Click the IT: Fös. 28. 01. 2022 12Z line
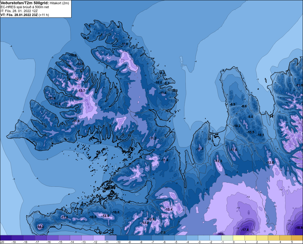This screenshot has height=244, width=303. click(19, 11)
